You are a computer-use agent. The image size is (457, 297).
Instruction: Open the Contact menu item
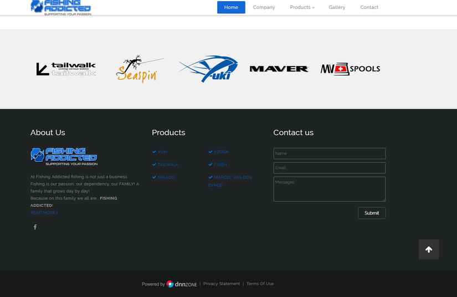pyautogui.click(x=369, y=7)
